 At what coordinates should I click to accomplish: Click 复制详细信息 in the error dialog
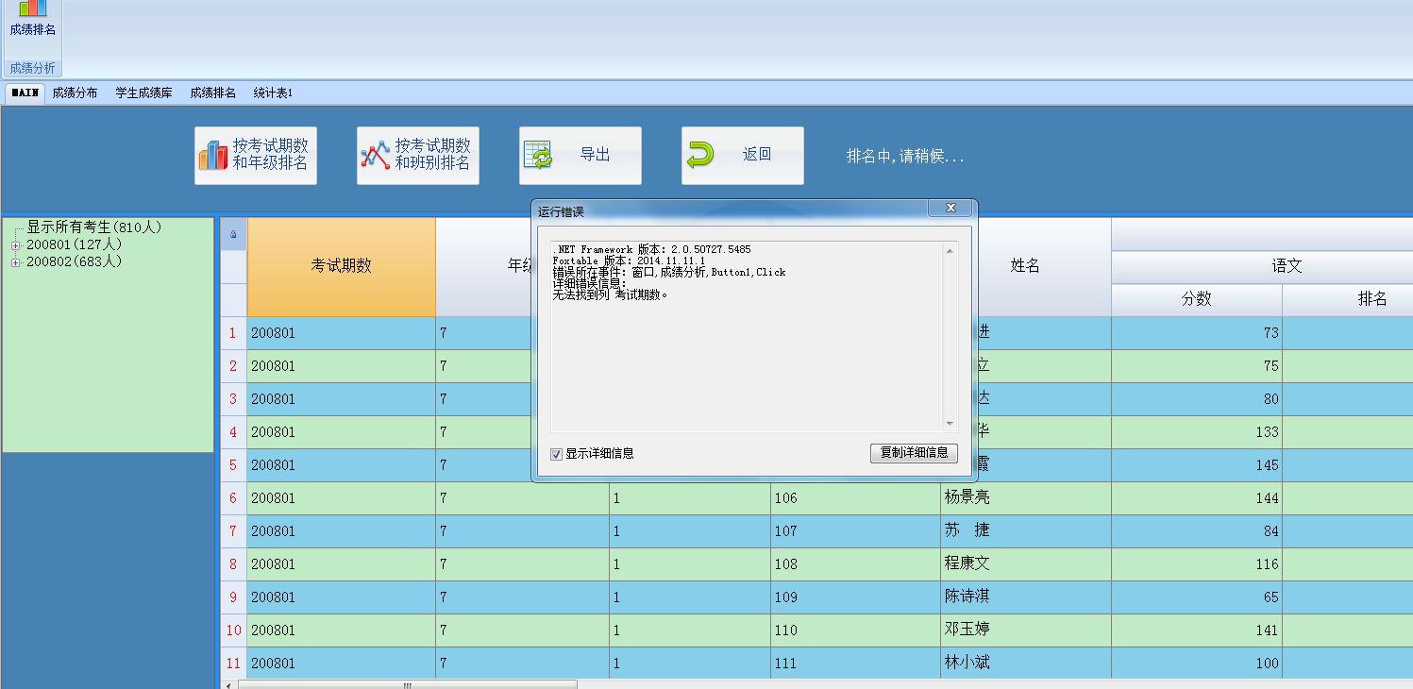(x=914, y=453)
